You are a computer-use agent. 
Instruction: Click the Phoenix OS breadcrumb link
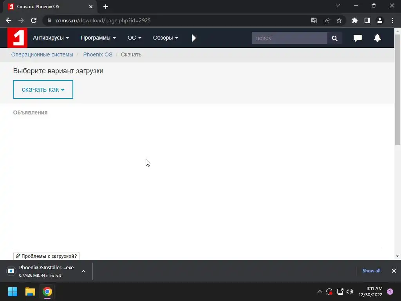98,54
